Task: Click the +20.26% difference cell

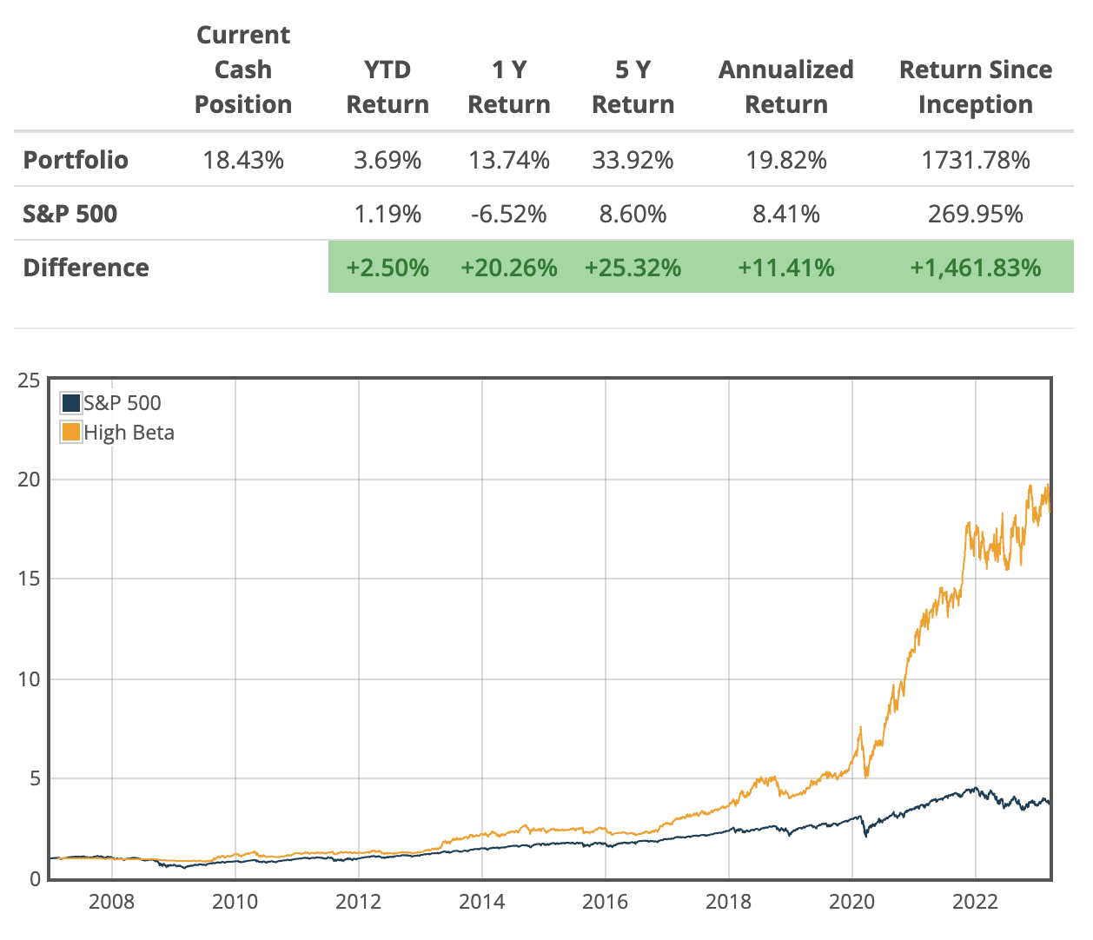Action: (509, 268)
